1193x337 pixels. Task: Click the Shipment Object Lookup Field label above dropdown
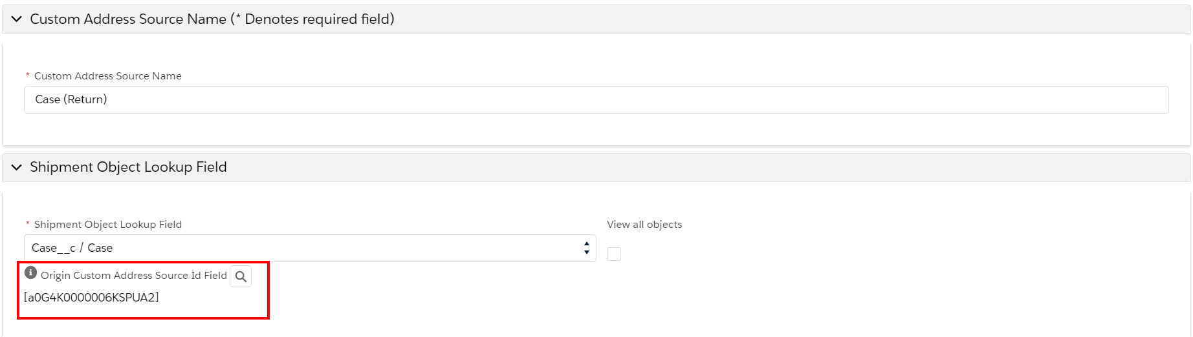108,225
